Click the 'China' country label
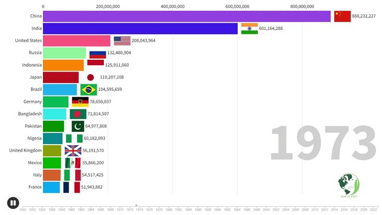382x215 pixels. click(x=36, y=16)
